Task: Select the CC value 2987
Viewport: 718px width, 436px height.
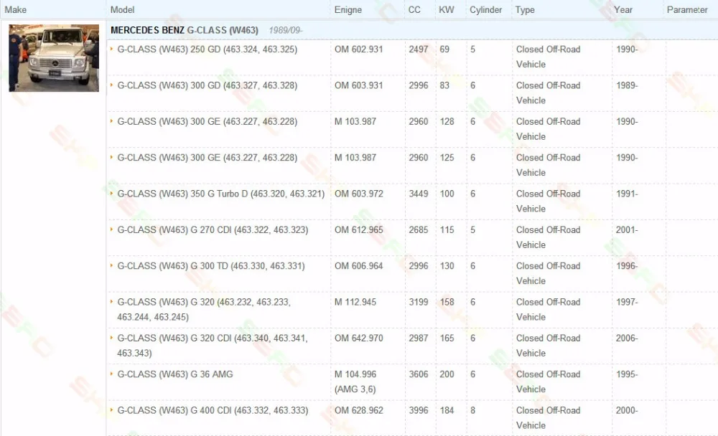Action: click(419, 338)
